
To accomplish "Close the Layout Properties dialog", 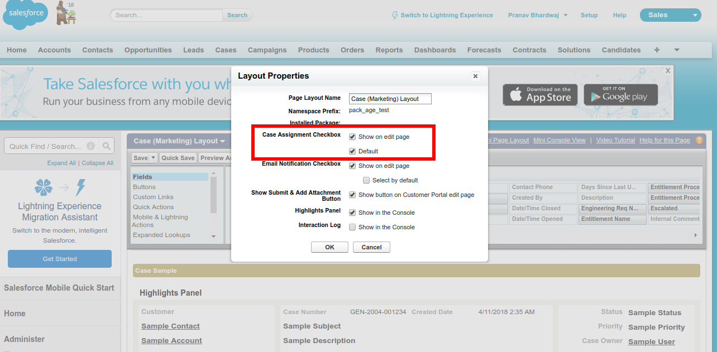I will tap(475, 76).
